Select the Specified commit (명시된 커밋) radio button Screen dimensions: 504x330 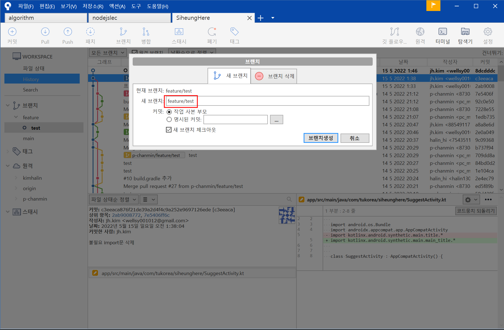click(x=169, y=120)
